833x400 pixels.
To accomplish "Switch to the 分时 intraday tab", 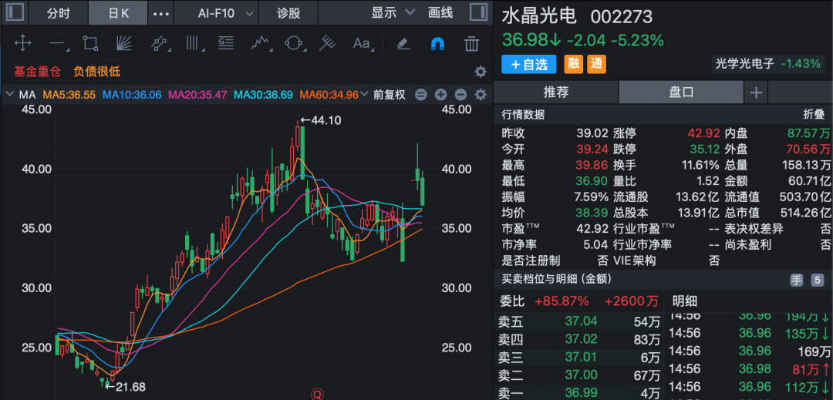I will [58, 13].
